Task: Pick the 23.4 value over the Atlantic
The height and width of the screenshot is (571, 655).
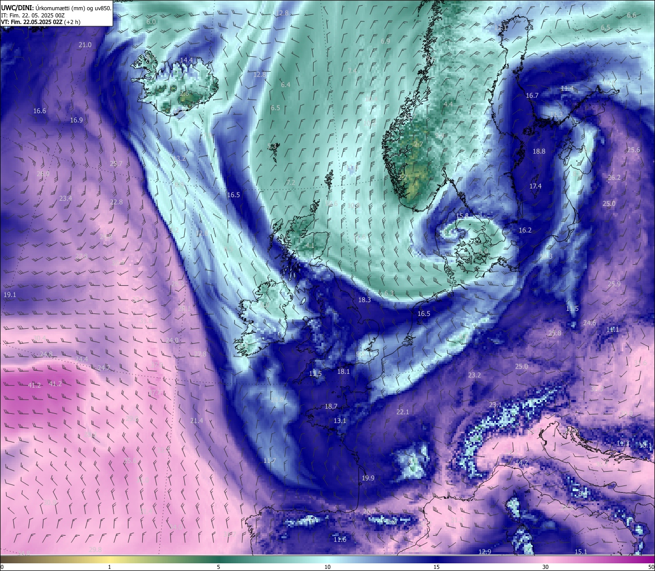Action: (x=65, y=199)
